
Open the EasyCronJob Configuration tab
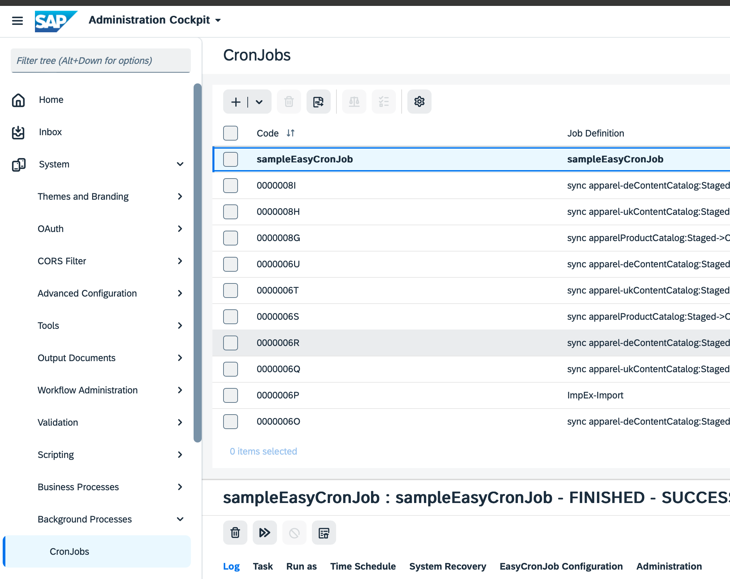coord(561,566)
